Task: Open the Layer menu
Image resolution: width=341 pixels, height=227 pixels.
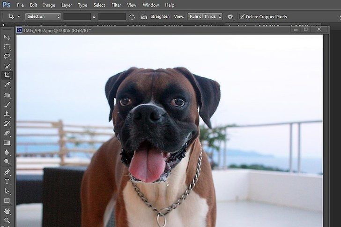Action: 67,5
